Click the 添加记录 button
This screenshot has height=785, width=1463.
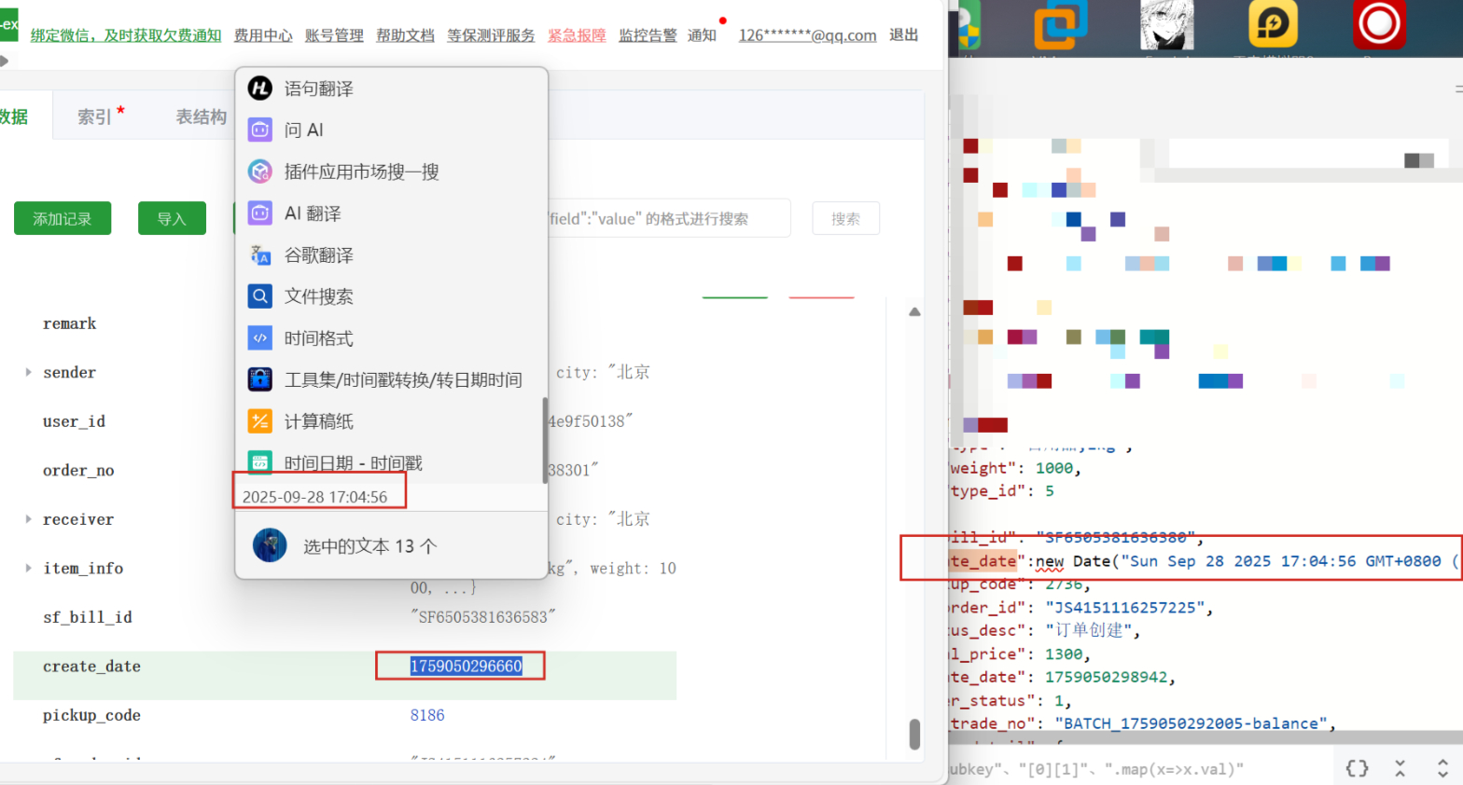[x=63, y=218]
